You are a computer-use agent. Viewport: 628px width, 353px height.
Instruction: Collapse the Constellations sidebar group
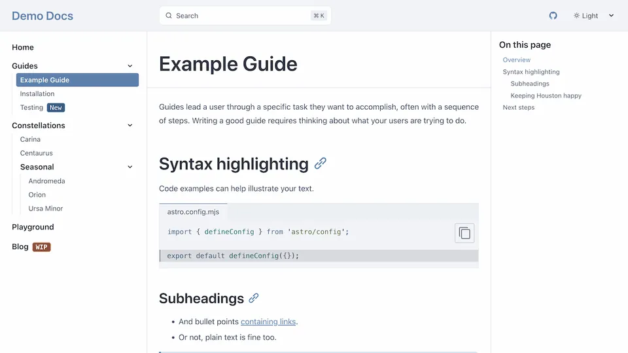tap(130, 126)
